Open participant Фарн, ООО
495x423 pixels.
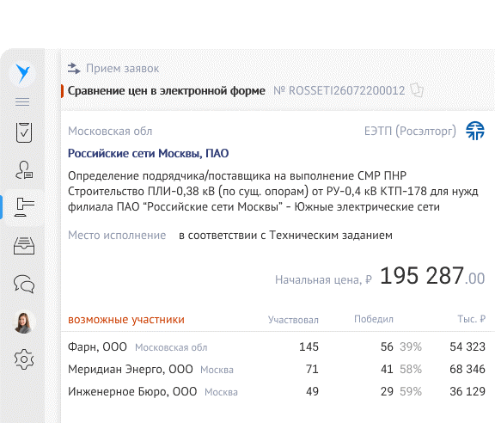click(97, 346)
